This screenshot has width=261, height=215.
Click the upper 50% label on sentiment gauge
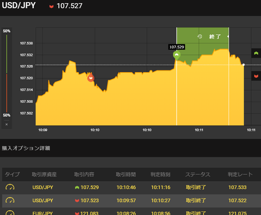tap(7, 31)
